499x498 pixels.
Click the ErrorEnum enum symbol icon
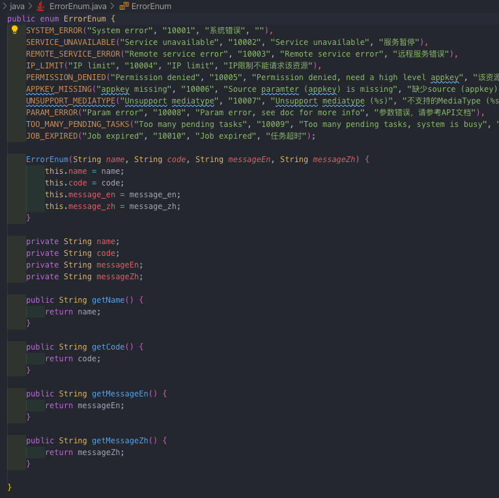(x=124, y=6)
